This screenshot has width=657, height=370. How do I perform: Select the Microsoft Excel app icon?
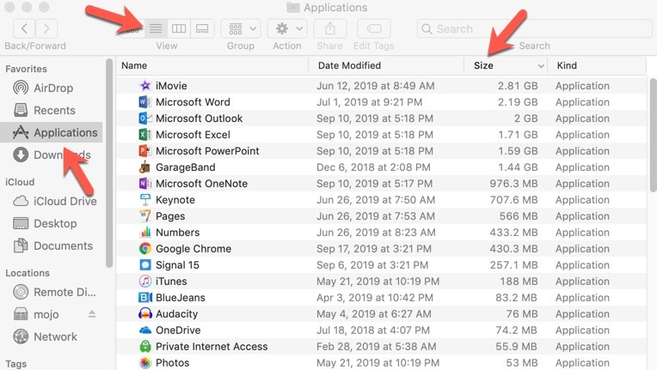[145, 135]
